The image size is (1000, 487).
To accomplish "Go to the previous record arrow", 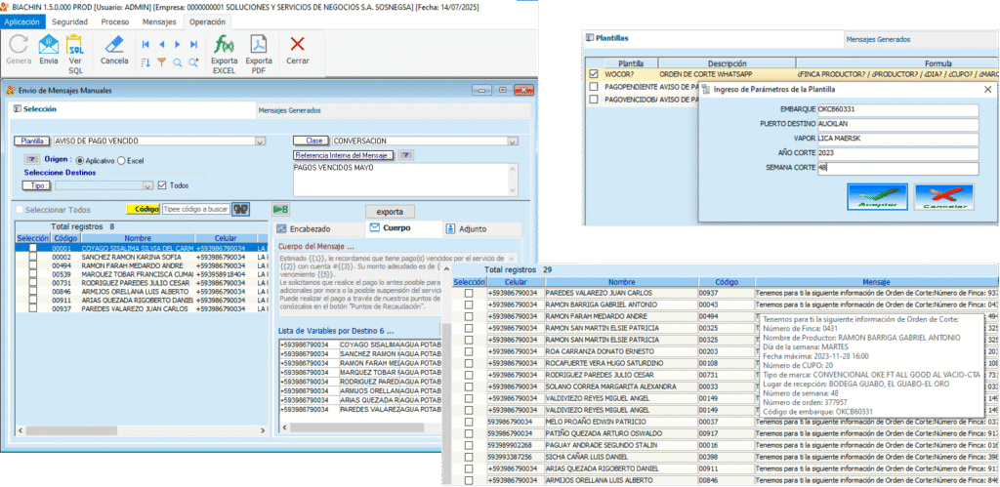I will 161,45.
